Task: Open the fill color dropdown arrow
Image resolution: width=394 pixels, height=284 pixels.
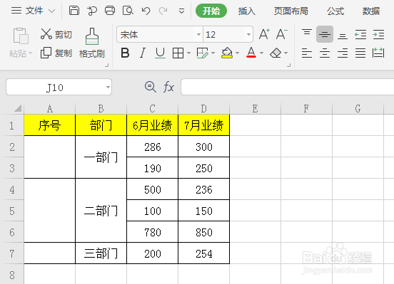Action: (237, 53)
